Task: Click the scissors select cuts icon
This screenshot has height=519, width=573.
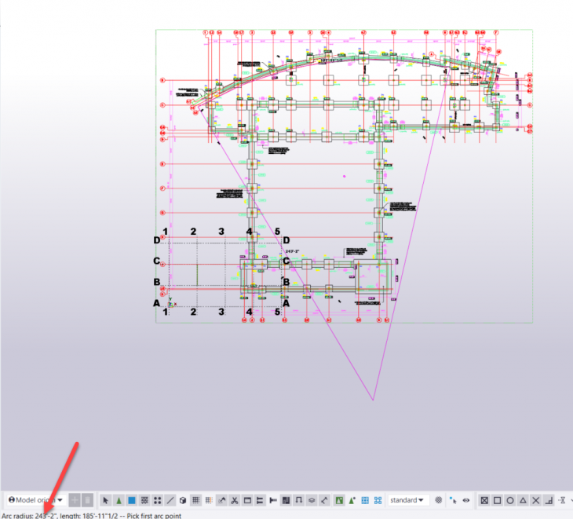Action: tap(235, 500)
